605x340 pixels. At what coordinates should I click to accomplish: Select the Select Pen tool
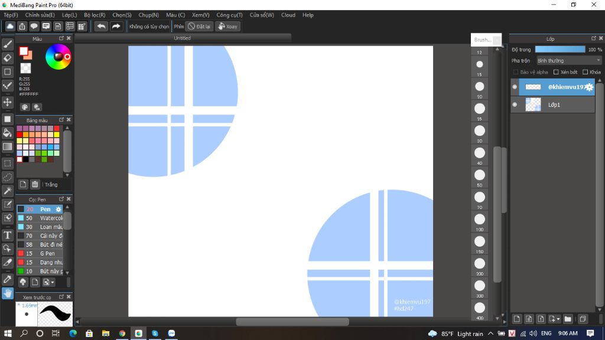coord(7,204)
